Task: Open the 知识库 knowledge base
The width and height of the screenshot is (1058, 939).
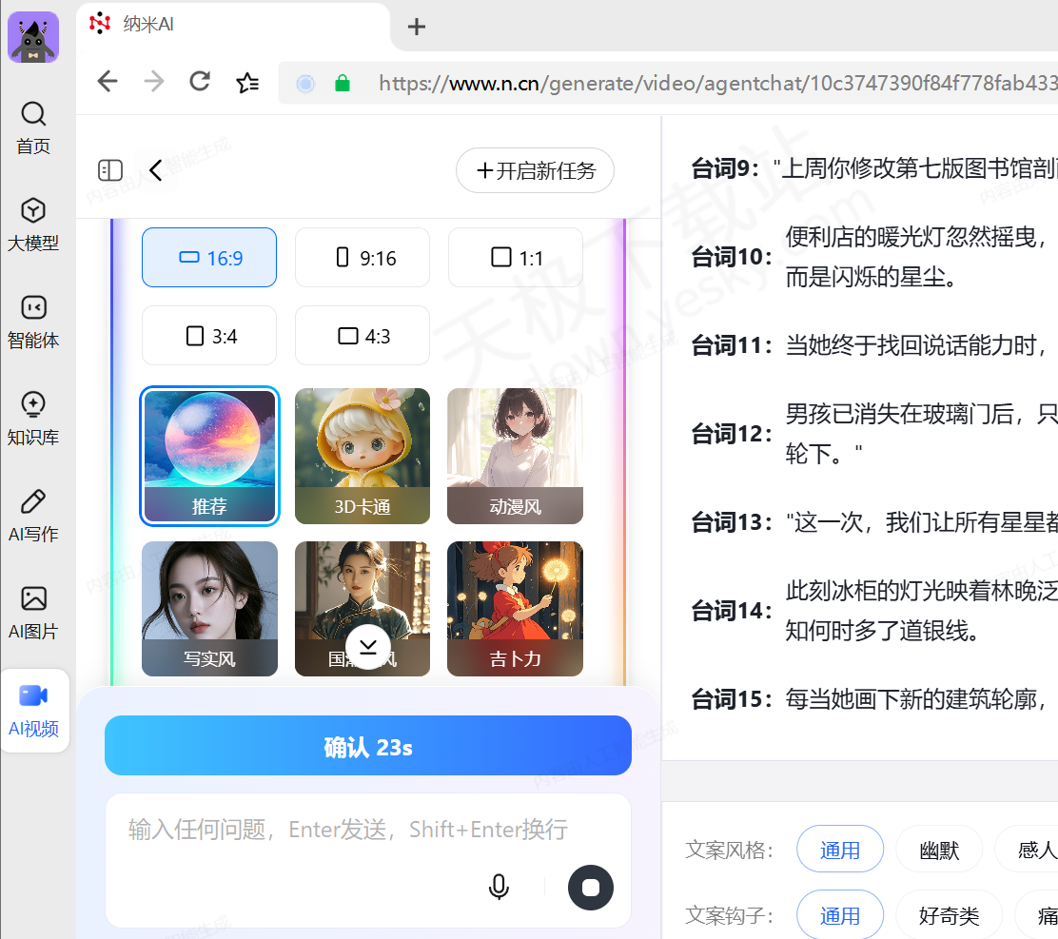Action: point(33,419)
